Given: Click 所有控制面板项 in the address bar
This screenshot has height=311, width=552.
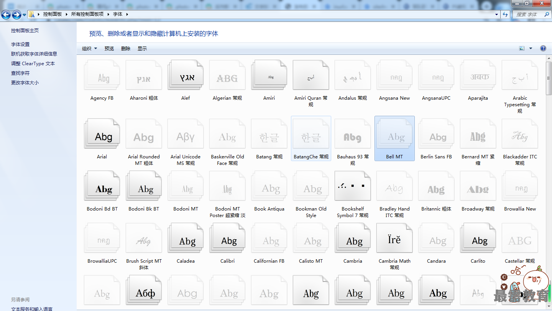Looking at the screenshot, I should point(87,14).
